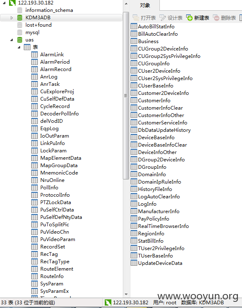Click the Business table icon
The width and height of the screenshot is (242, 308).
(x=134, y=41)
